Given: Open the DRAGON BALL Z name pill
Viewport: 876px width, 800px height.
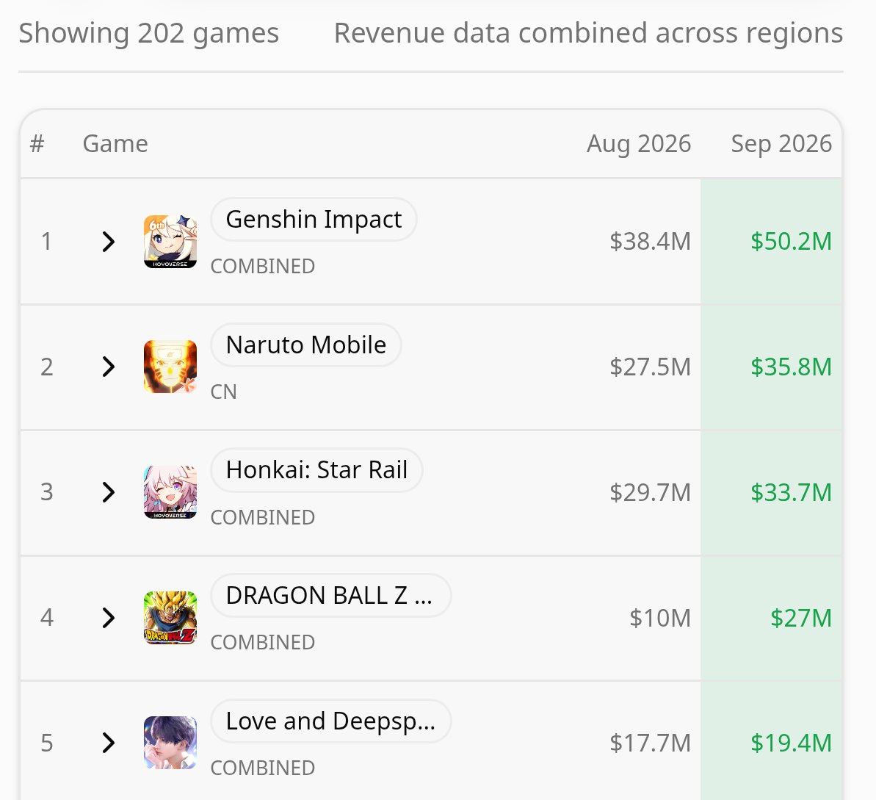Looking at the screenshot, I should pyautogui.click(x=330, y=595).
